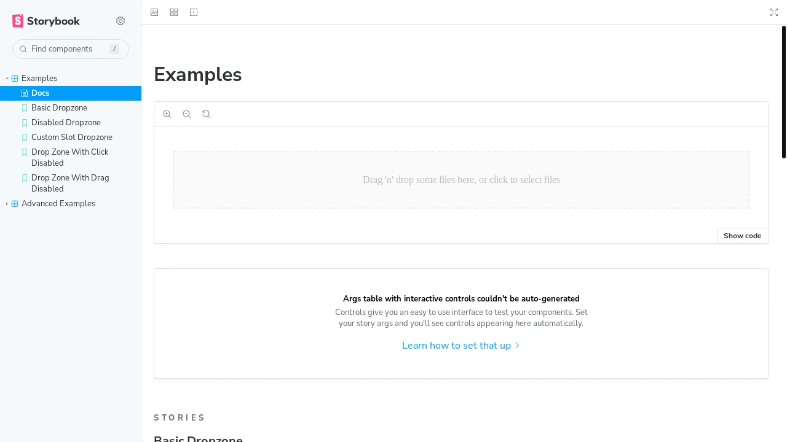Image resolution: width=787 pixels, height=442 pixels.
Task: Open the Storybook settings gear menu
Action: tap(121, 21)
